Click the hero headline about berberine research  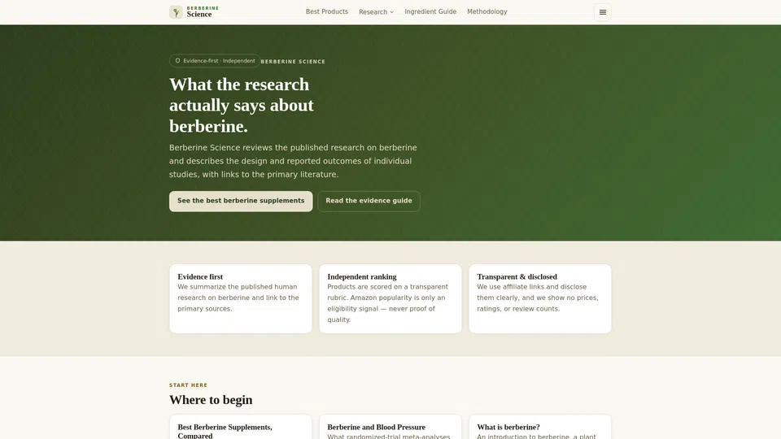tap(242, 105)
